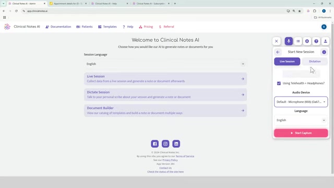Viewport: 334px width, 188px height.
Task: Expand the Session Language dropdown
Action: click(165, 64)
